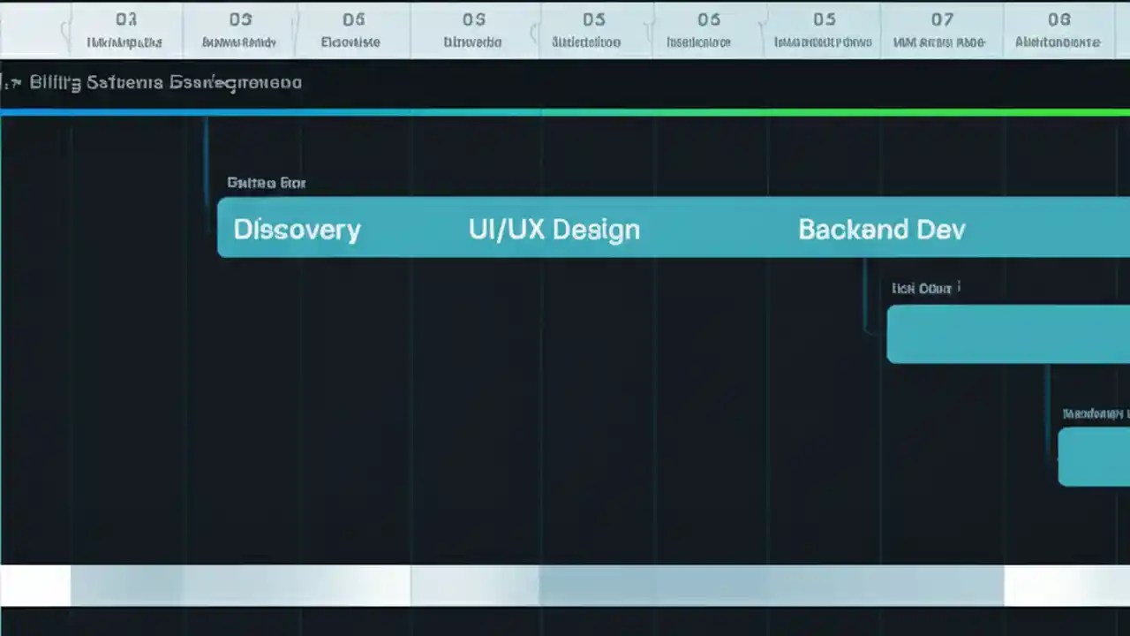Click the UI/UX Design phase segment
This screenshot has width=1130, height=636.
[x=554, y=229]
